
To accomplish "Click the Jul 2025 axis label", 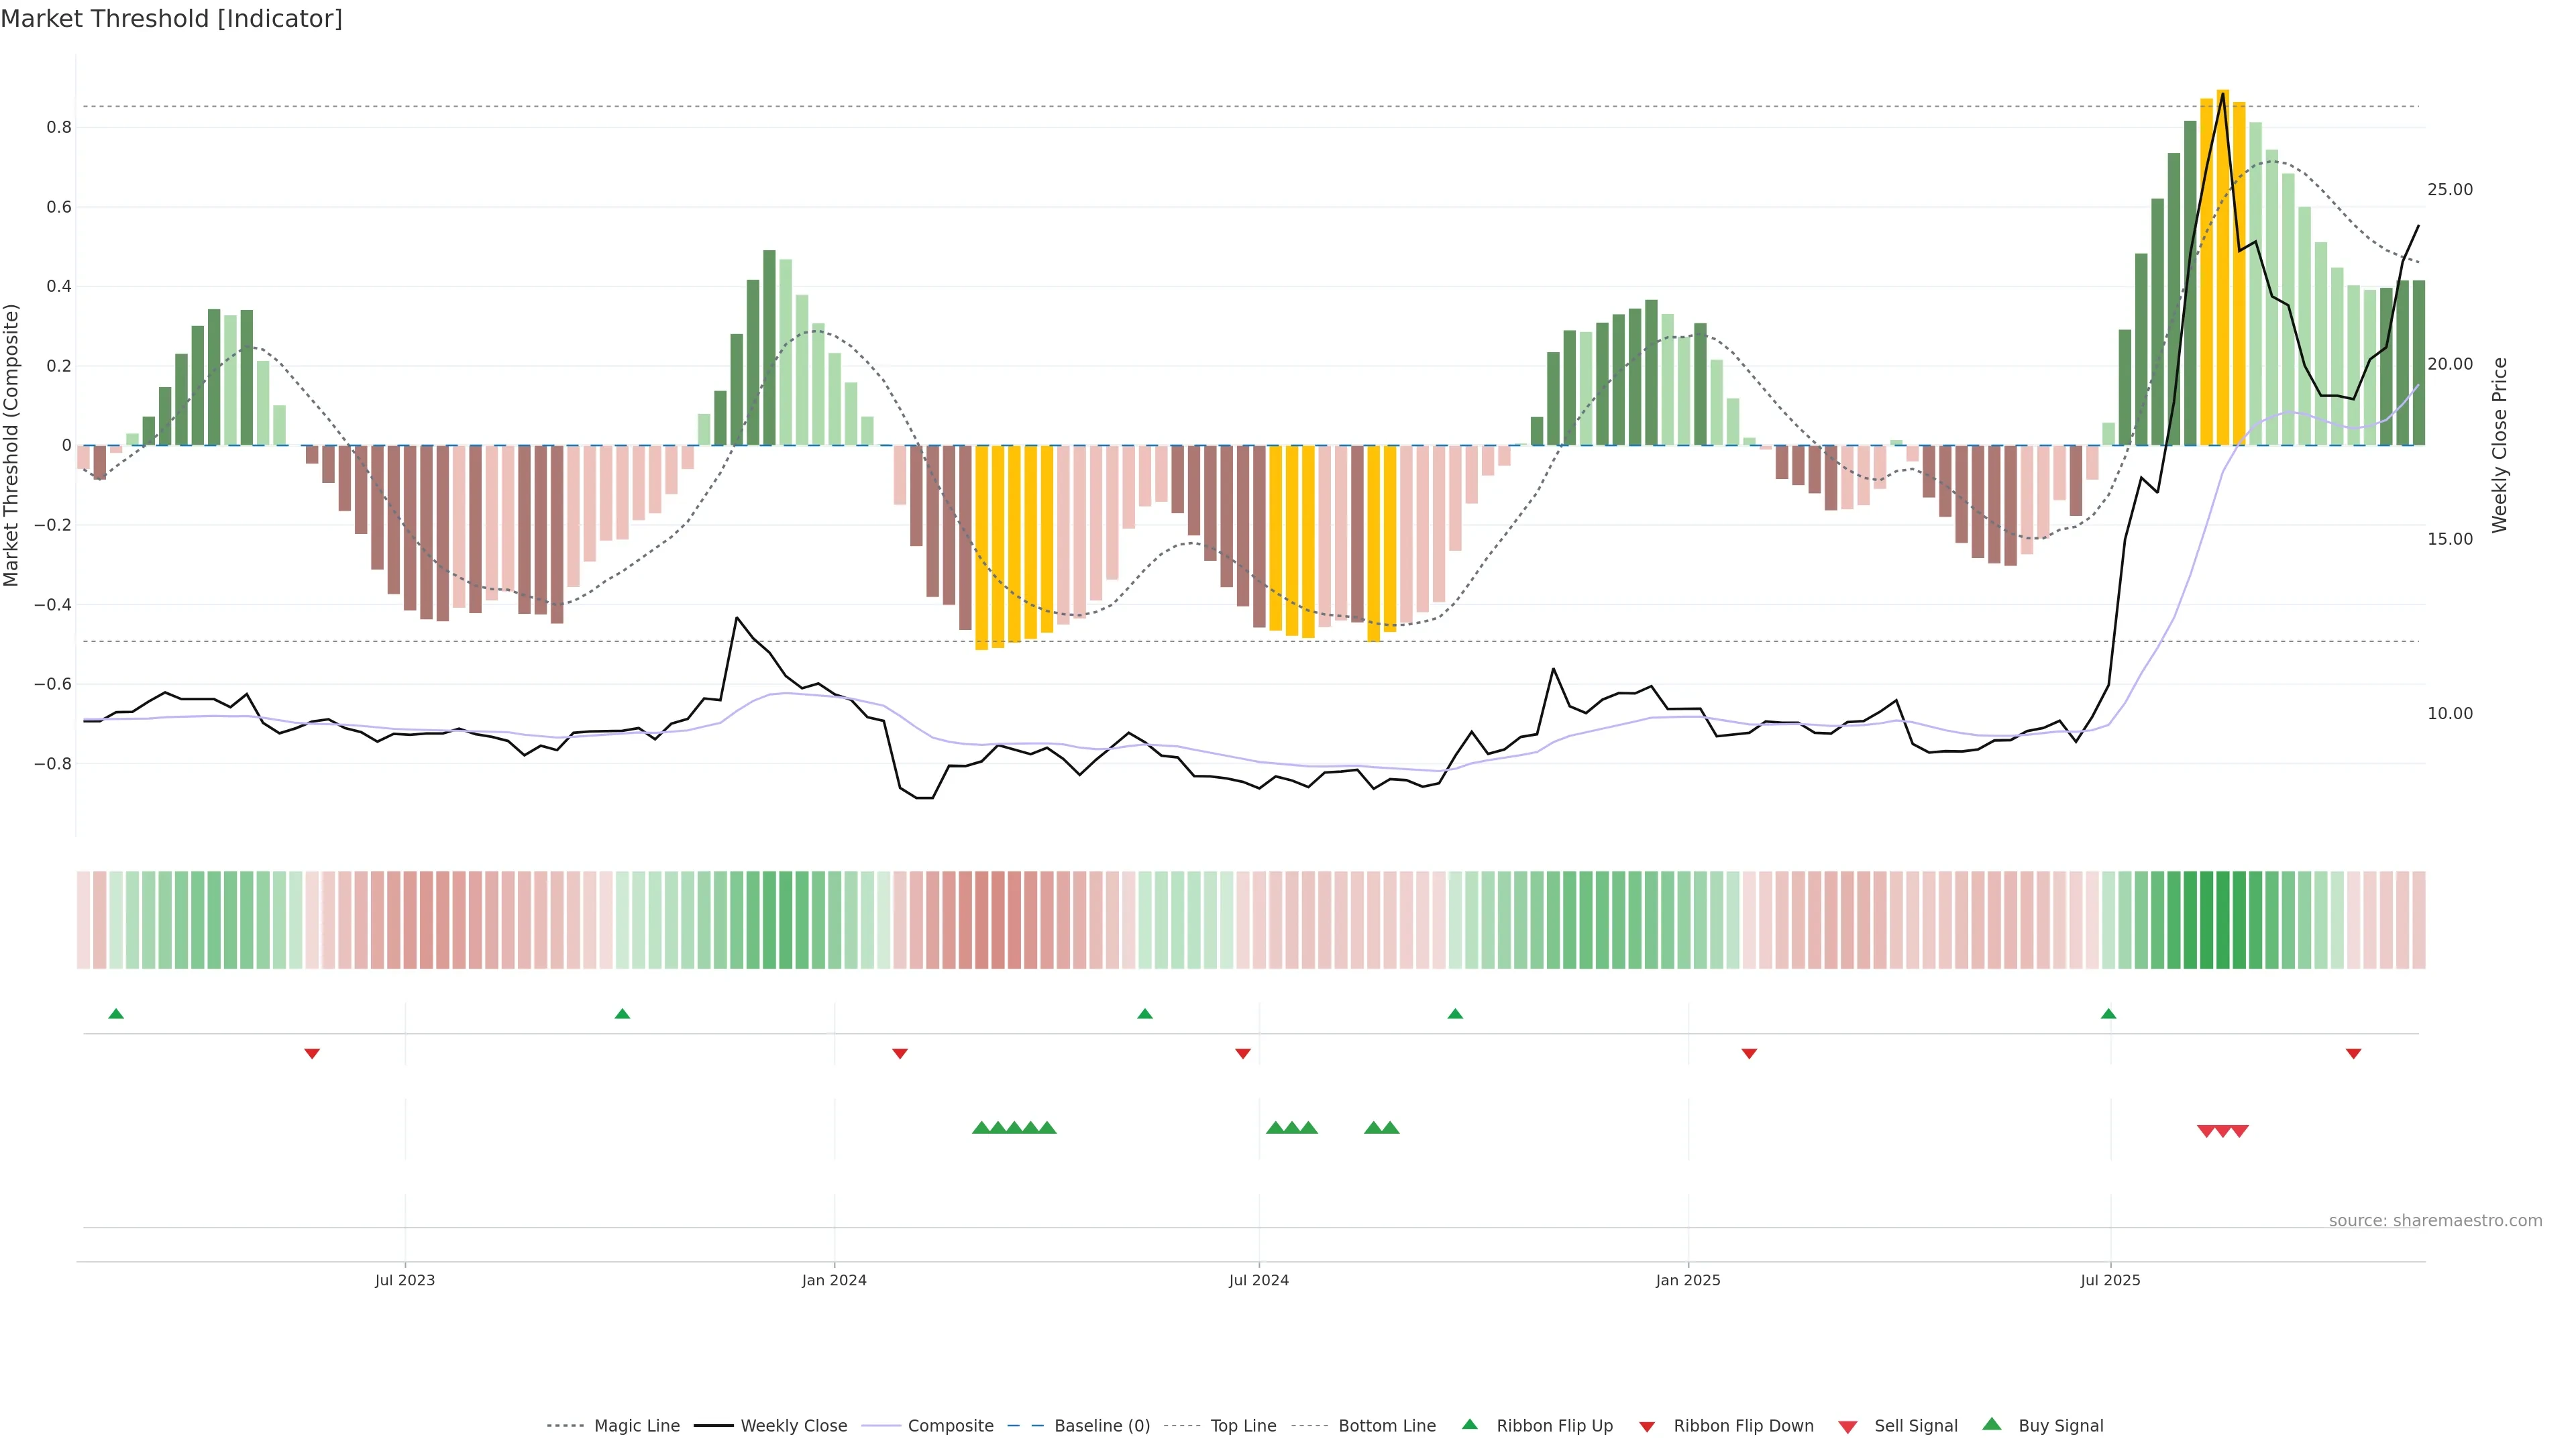I will 2110,1280.
